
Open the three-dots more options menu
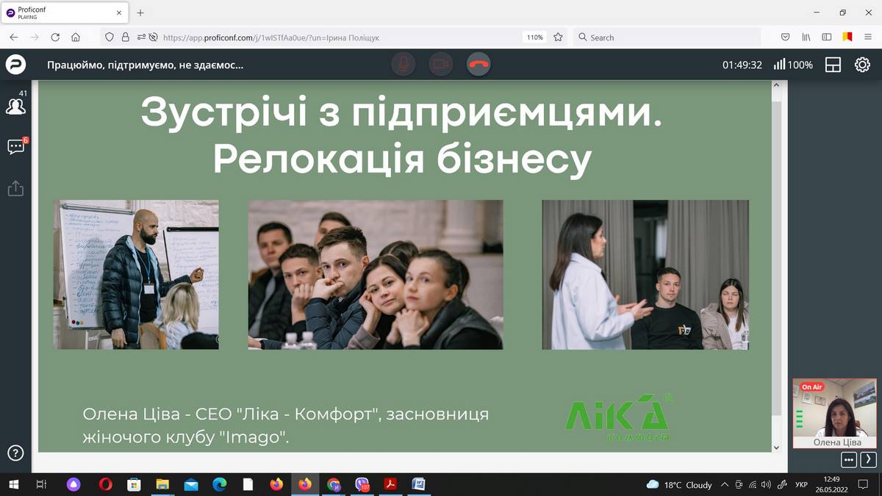click(x=849, y=460)
